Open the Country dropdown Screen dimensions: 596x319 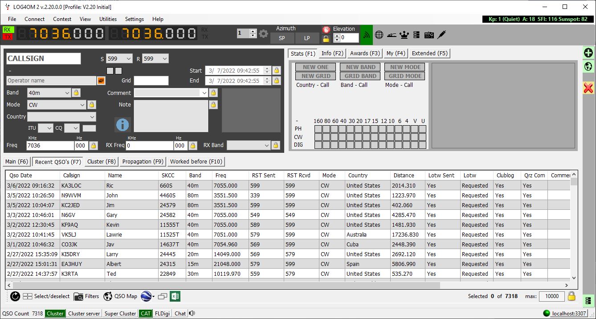[61, 117]
